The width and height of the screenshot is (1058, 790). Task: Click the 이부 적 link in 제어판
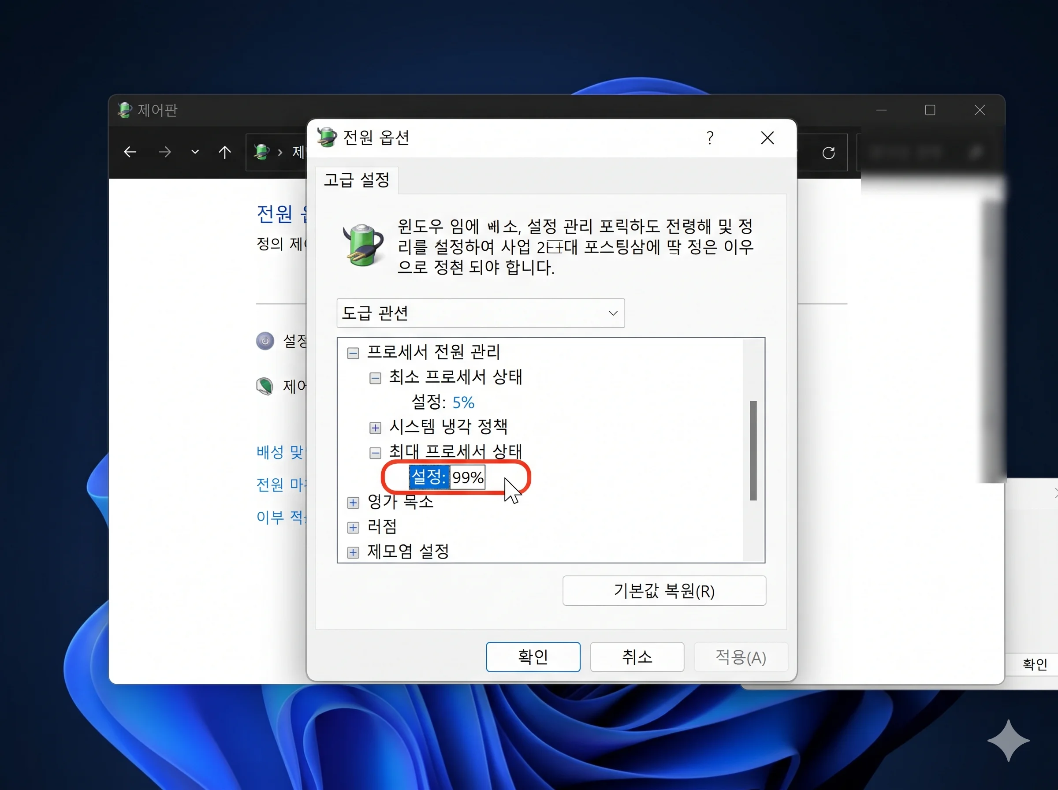pyautogui.click(x=281, y=517)
